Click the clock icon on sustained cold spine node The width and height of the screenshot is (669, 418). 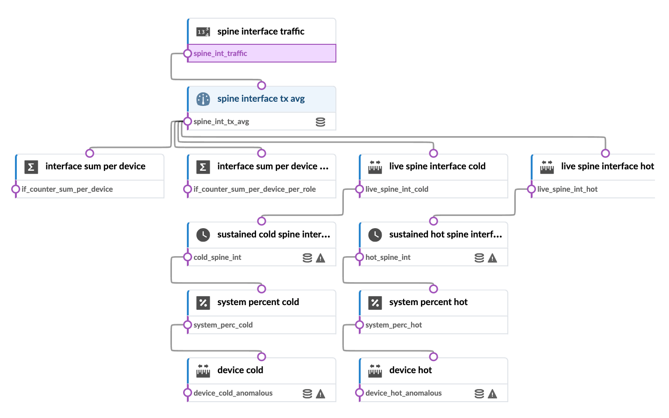pos(203,235)
